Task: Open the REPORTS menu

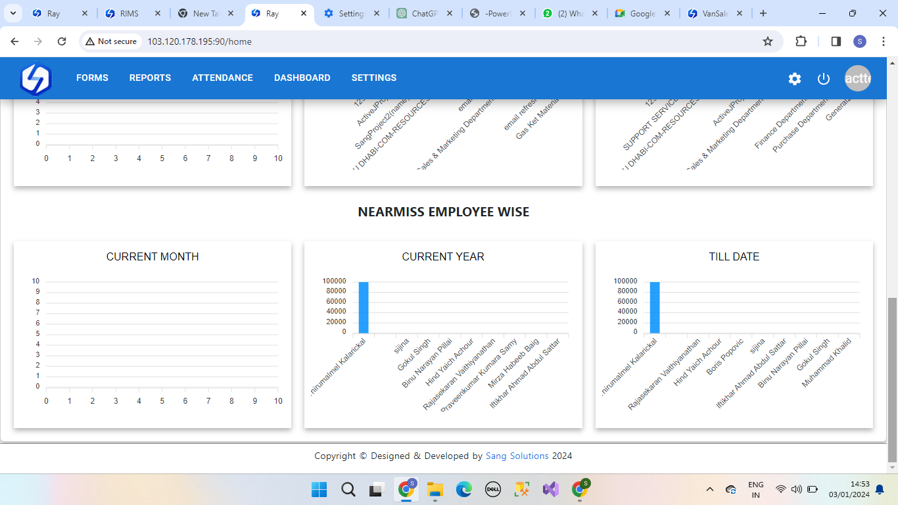Action: coord(150,78)
